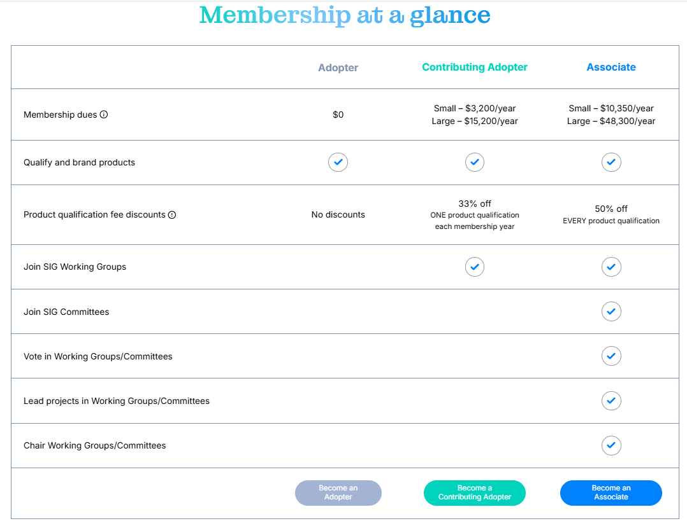Click Contributing Adopter checkmark for Join SIG Working Groups
The width and height of the screenshot is (687, 521).
(x=475, y=267)
